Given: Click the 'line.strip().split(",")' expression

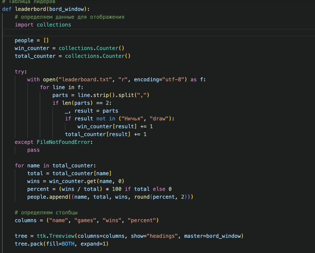Looking at the screenshot, I should tap(113, 95).
